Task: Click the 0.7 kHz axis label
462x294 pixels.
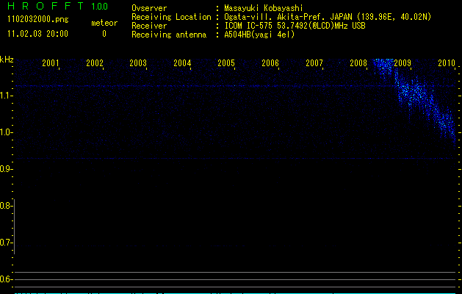Action: pyautogui.click(x=6, y=243)
